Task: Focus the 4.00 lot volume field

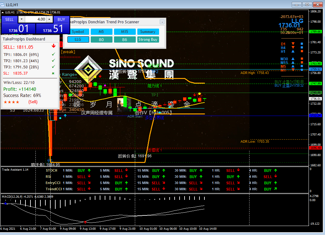Action: click(x=35, y=19)
